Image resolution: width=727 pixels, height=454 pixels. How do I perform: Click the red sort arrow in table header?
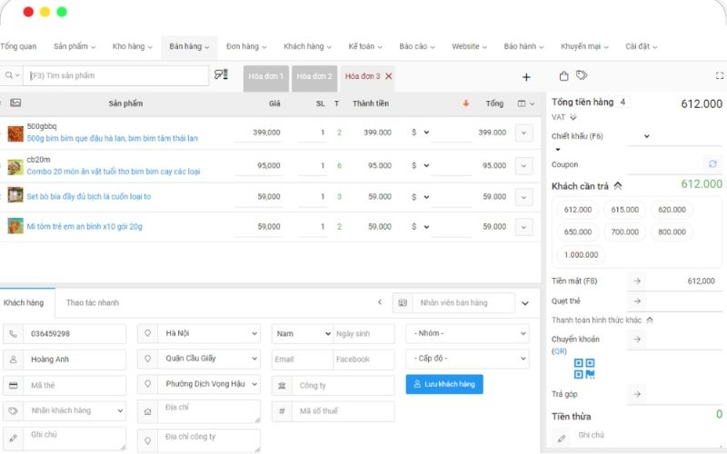[x=466, y=104]
